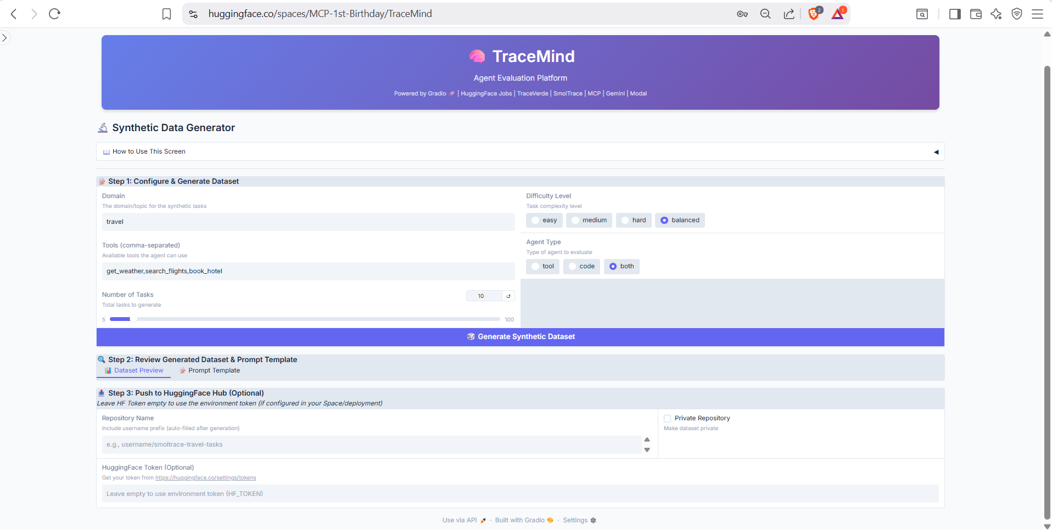Viewport: 1052px width, 530px height.
Task: Click Synthetic Data Generator heading
Action: click(x=174, y=128)
